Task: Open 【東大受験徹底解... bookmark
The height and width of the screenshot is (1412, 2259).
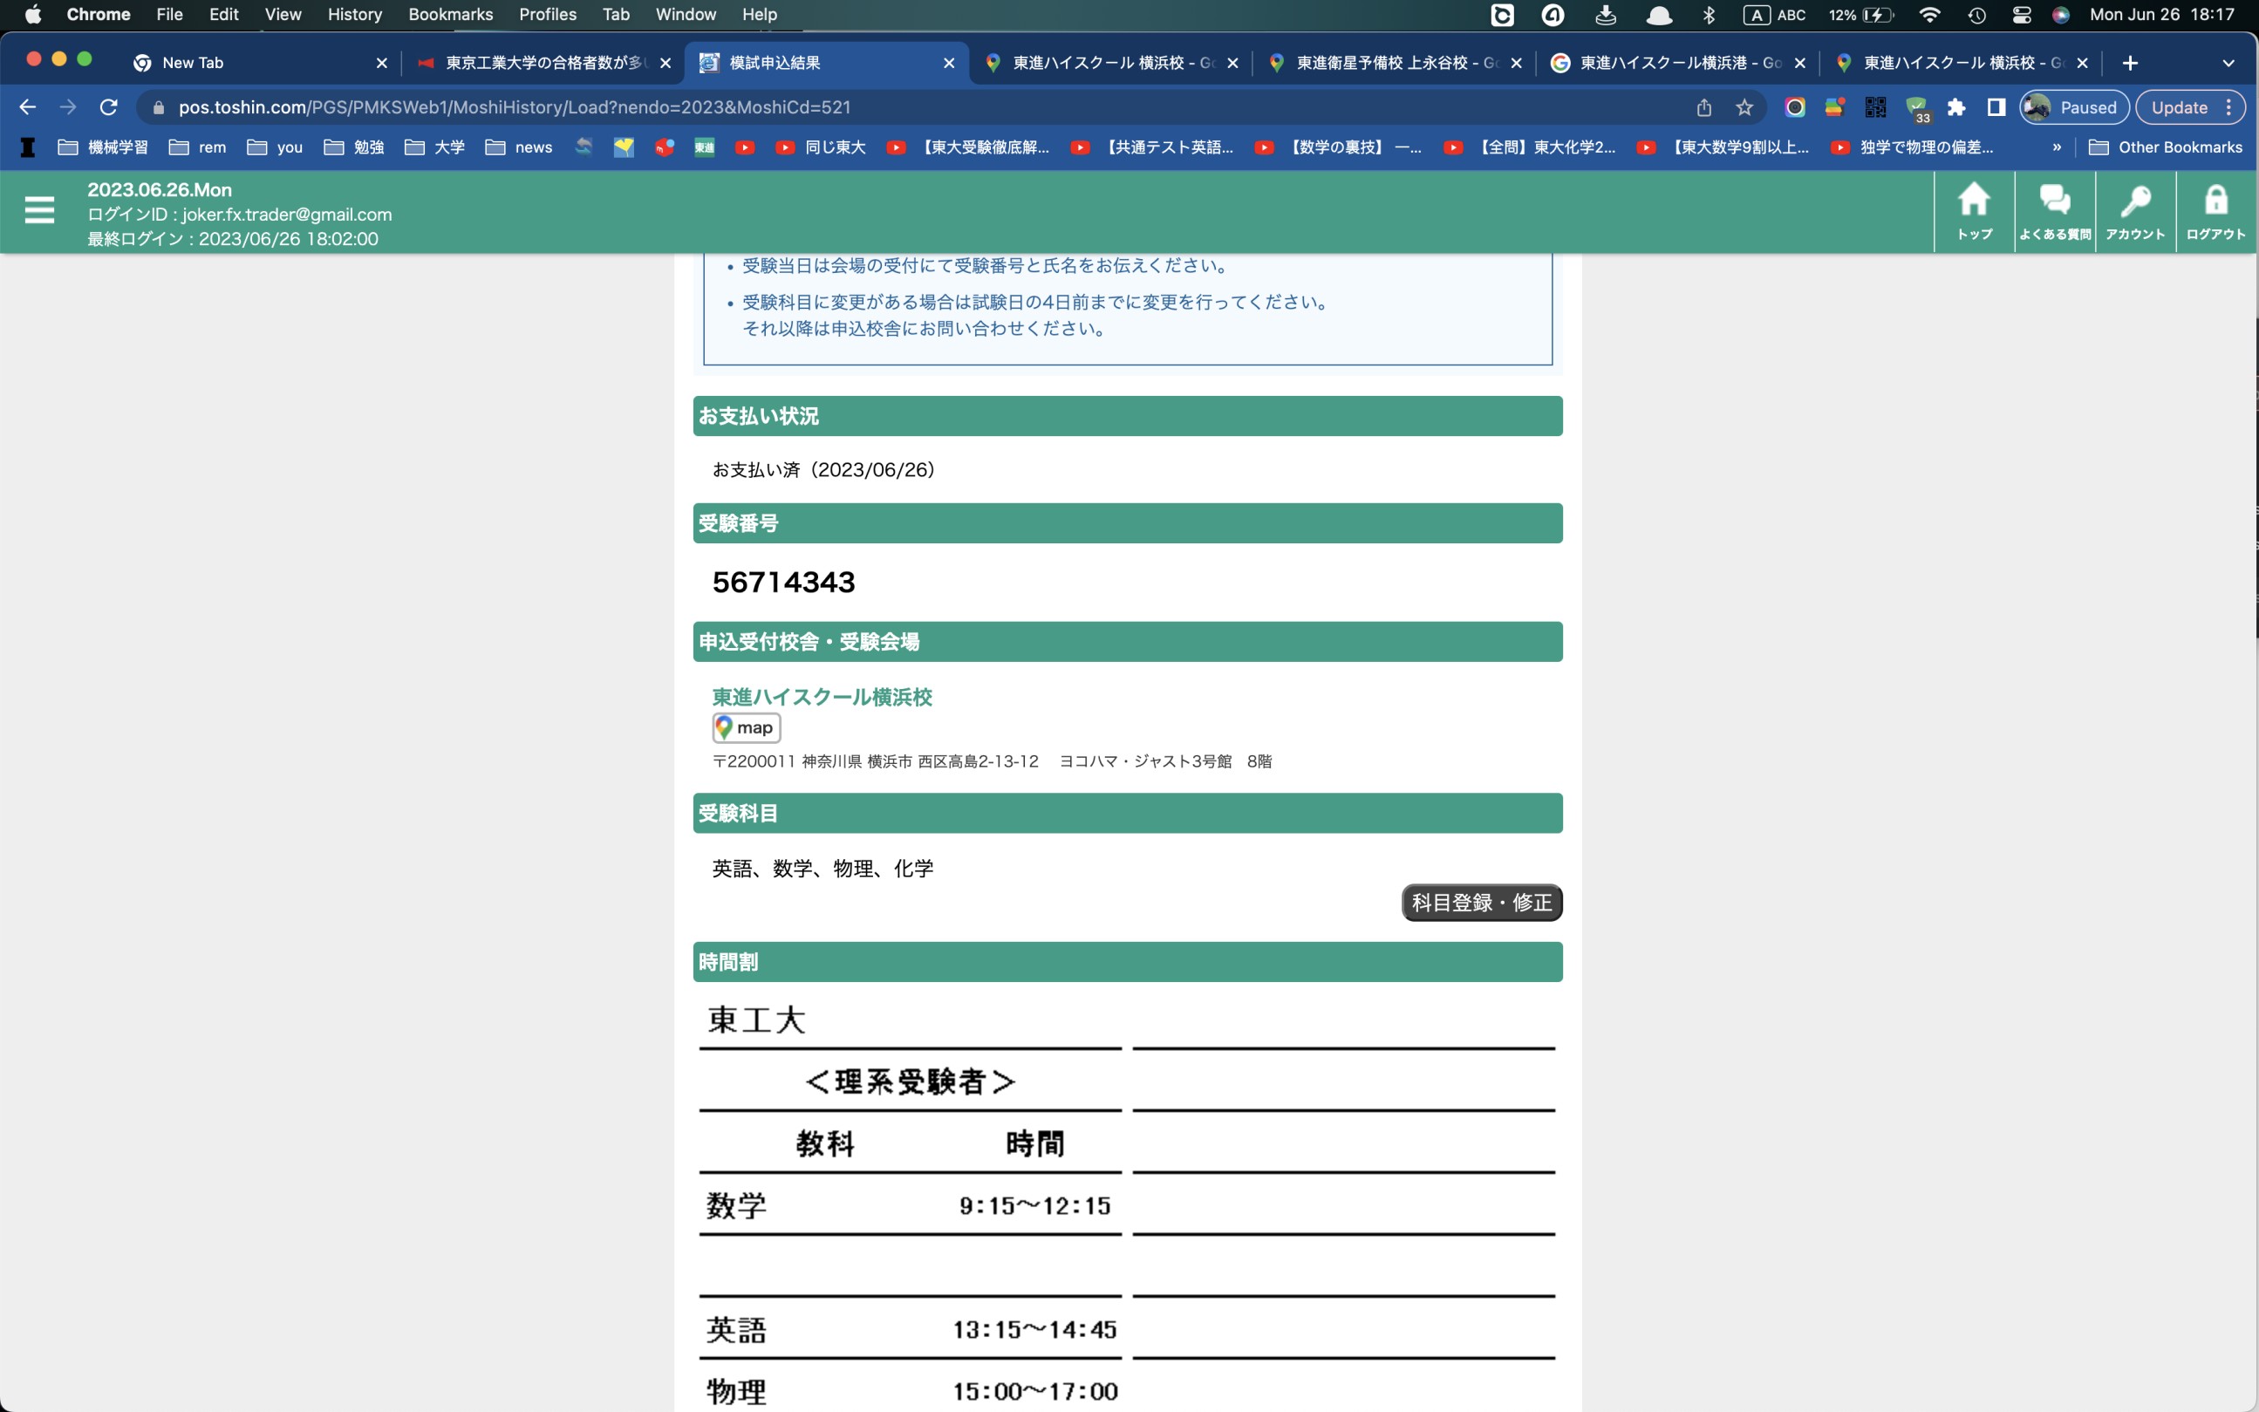Action: pyautogui.click(x=967, y=147)
